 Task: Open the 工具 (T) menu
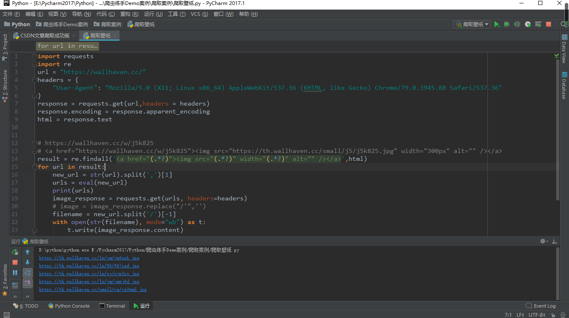pyautogui.click(x=177, y=14)
